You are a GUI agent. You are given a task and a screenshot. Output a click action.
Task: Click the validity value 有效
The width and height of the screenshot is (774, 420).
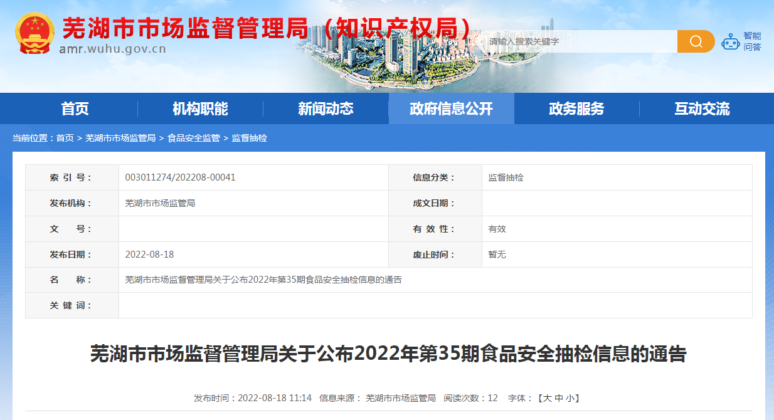[497, 229]
